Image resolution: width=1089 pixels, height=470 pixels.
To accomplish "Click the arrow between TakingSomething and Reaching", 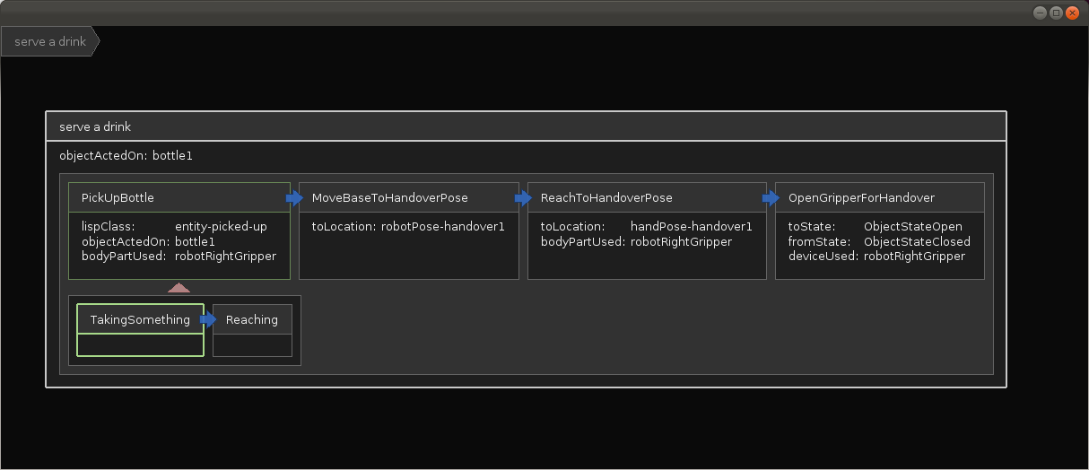I will 208,319.
